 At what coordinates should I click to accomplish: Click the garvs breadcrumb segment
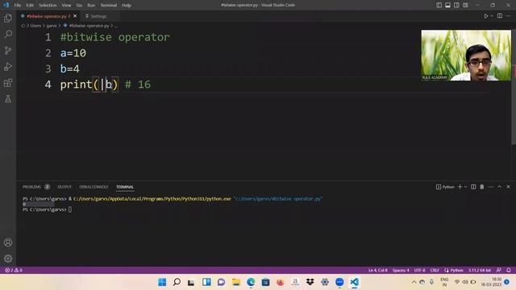[52, 26]
